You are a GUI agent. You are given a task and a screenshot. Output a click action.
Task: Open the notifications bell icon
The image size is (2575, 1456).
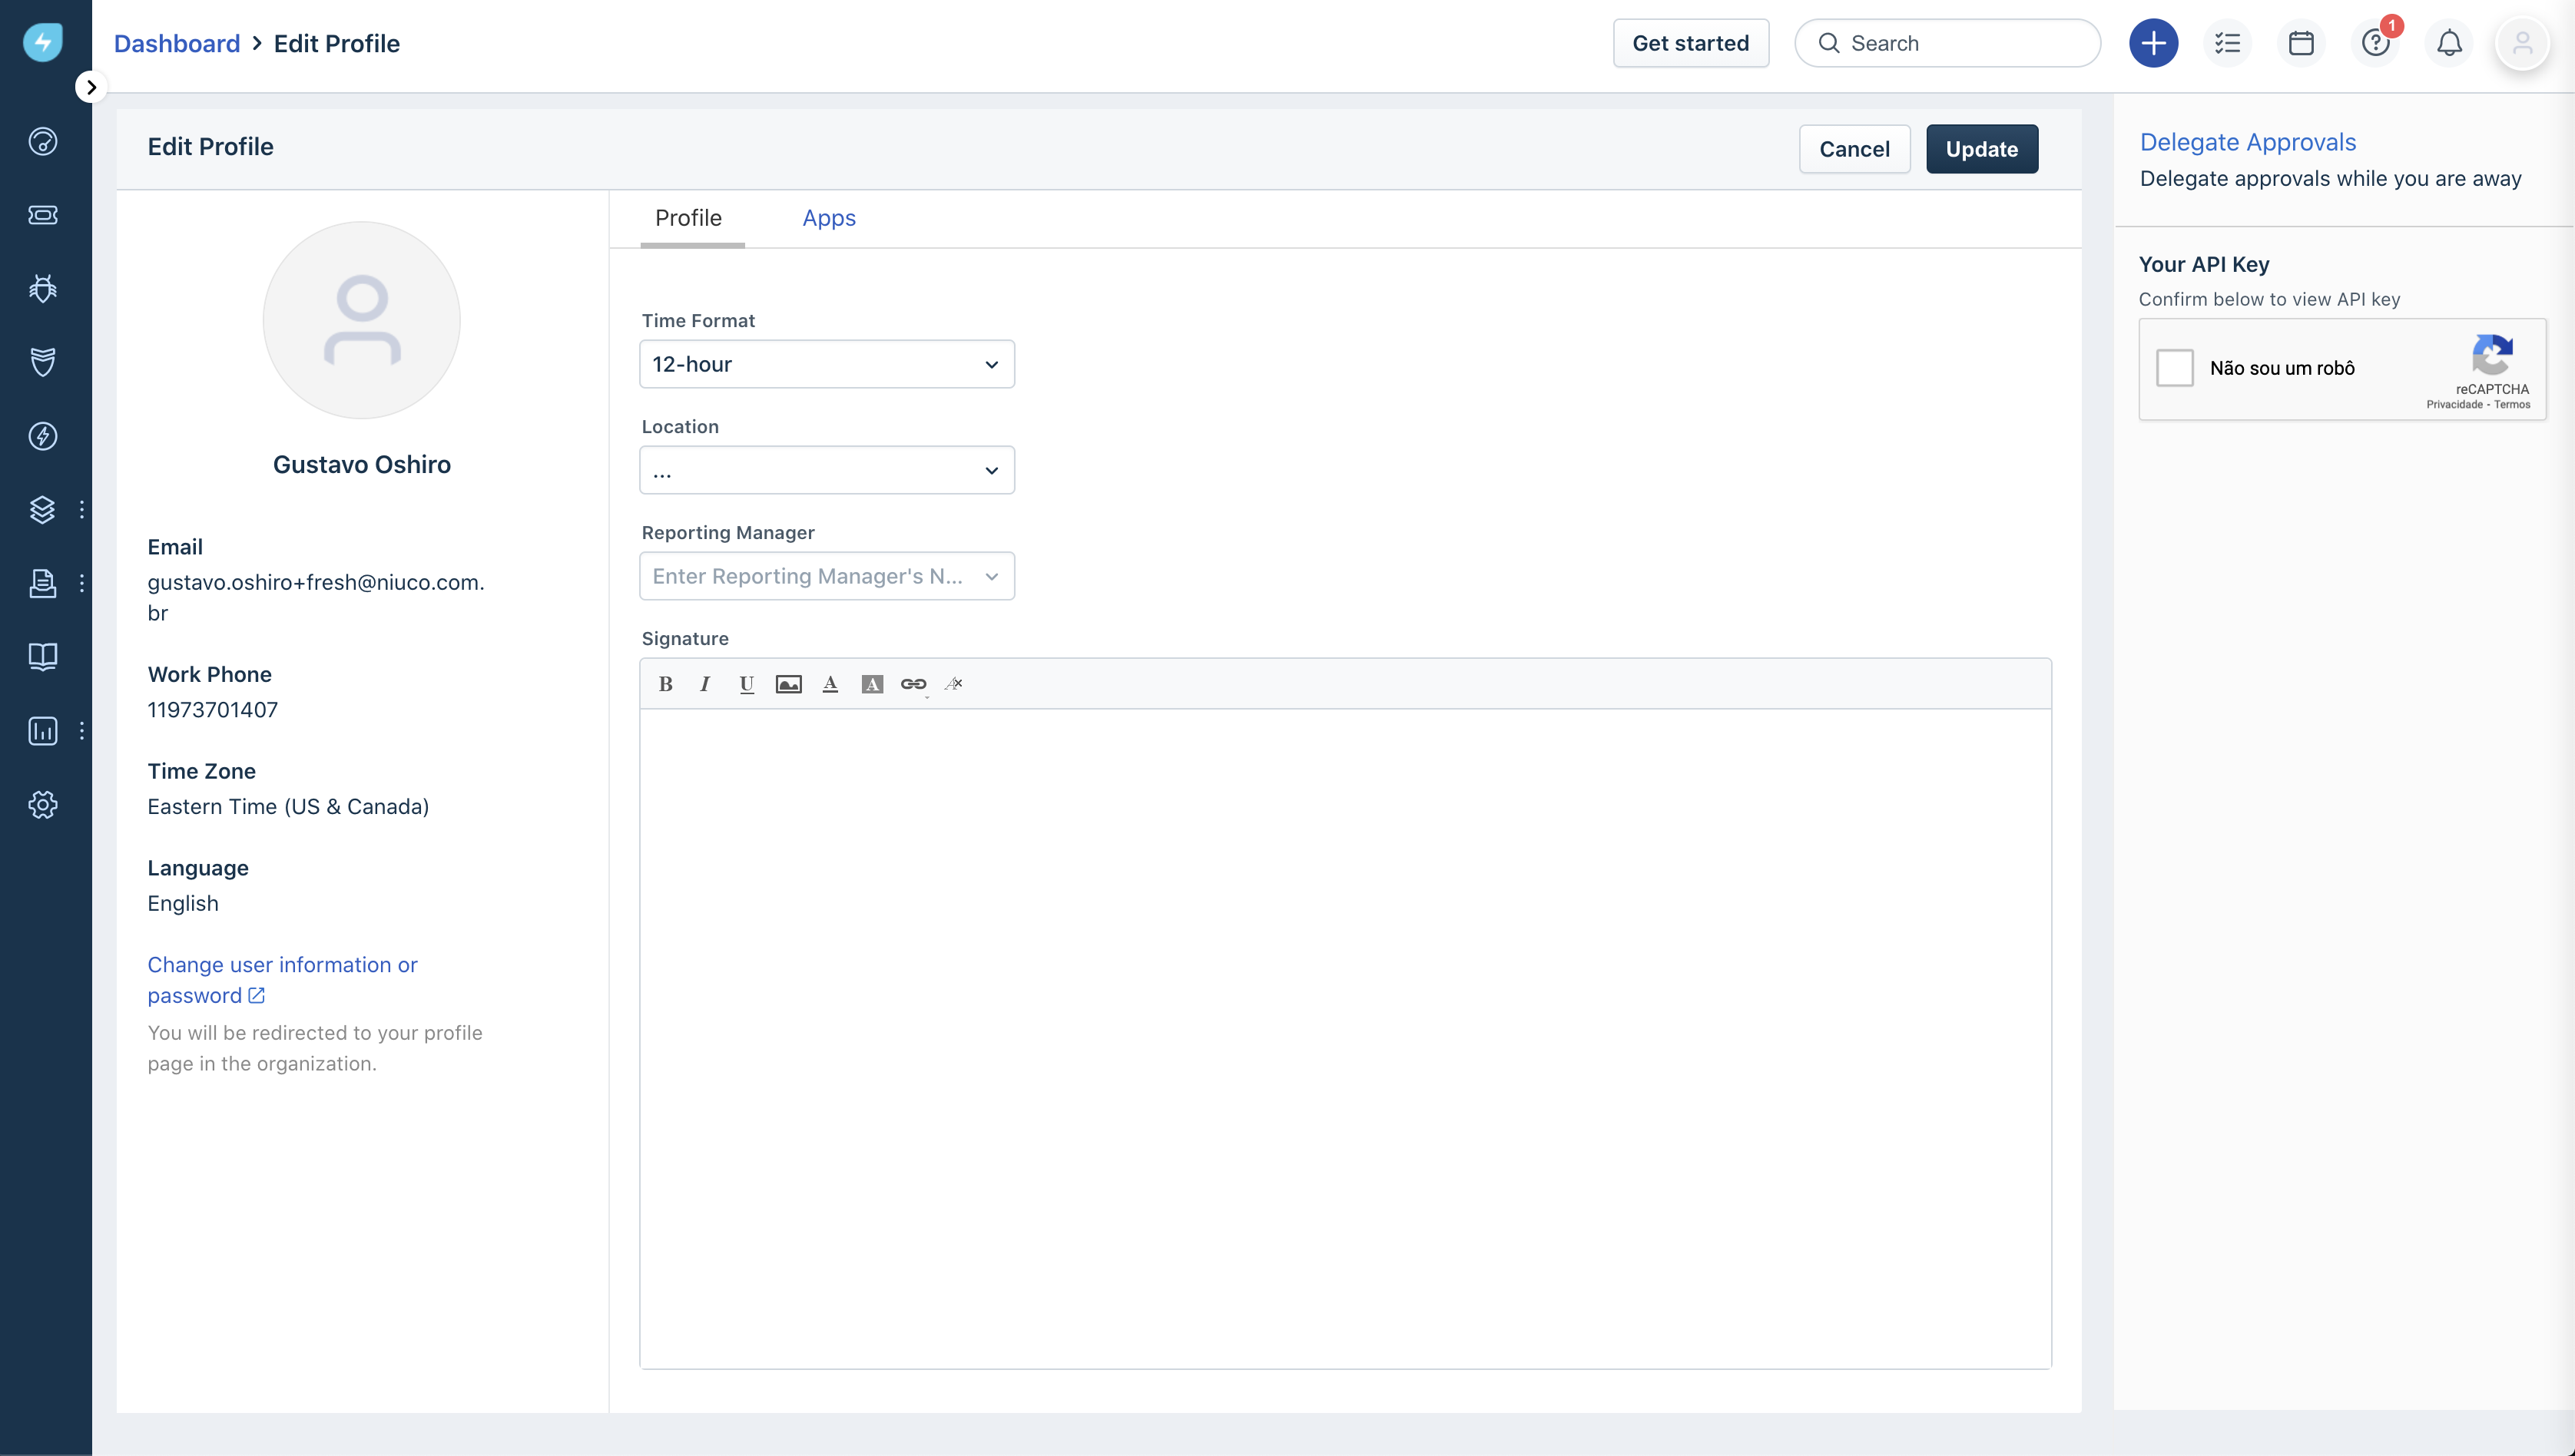pyautogui.click(x=2449, y=43)
